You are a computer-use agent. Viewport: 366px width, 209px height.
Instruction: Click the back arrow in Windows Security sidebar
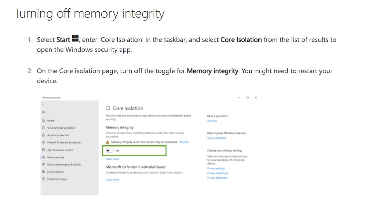44,104
